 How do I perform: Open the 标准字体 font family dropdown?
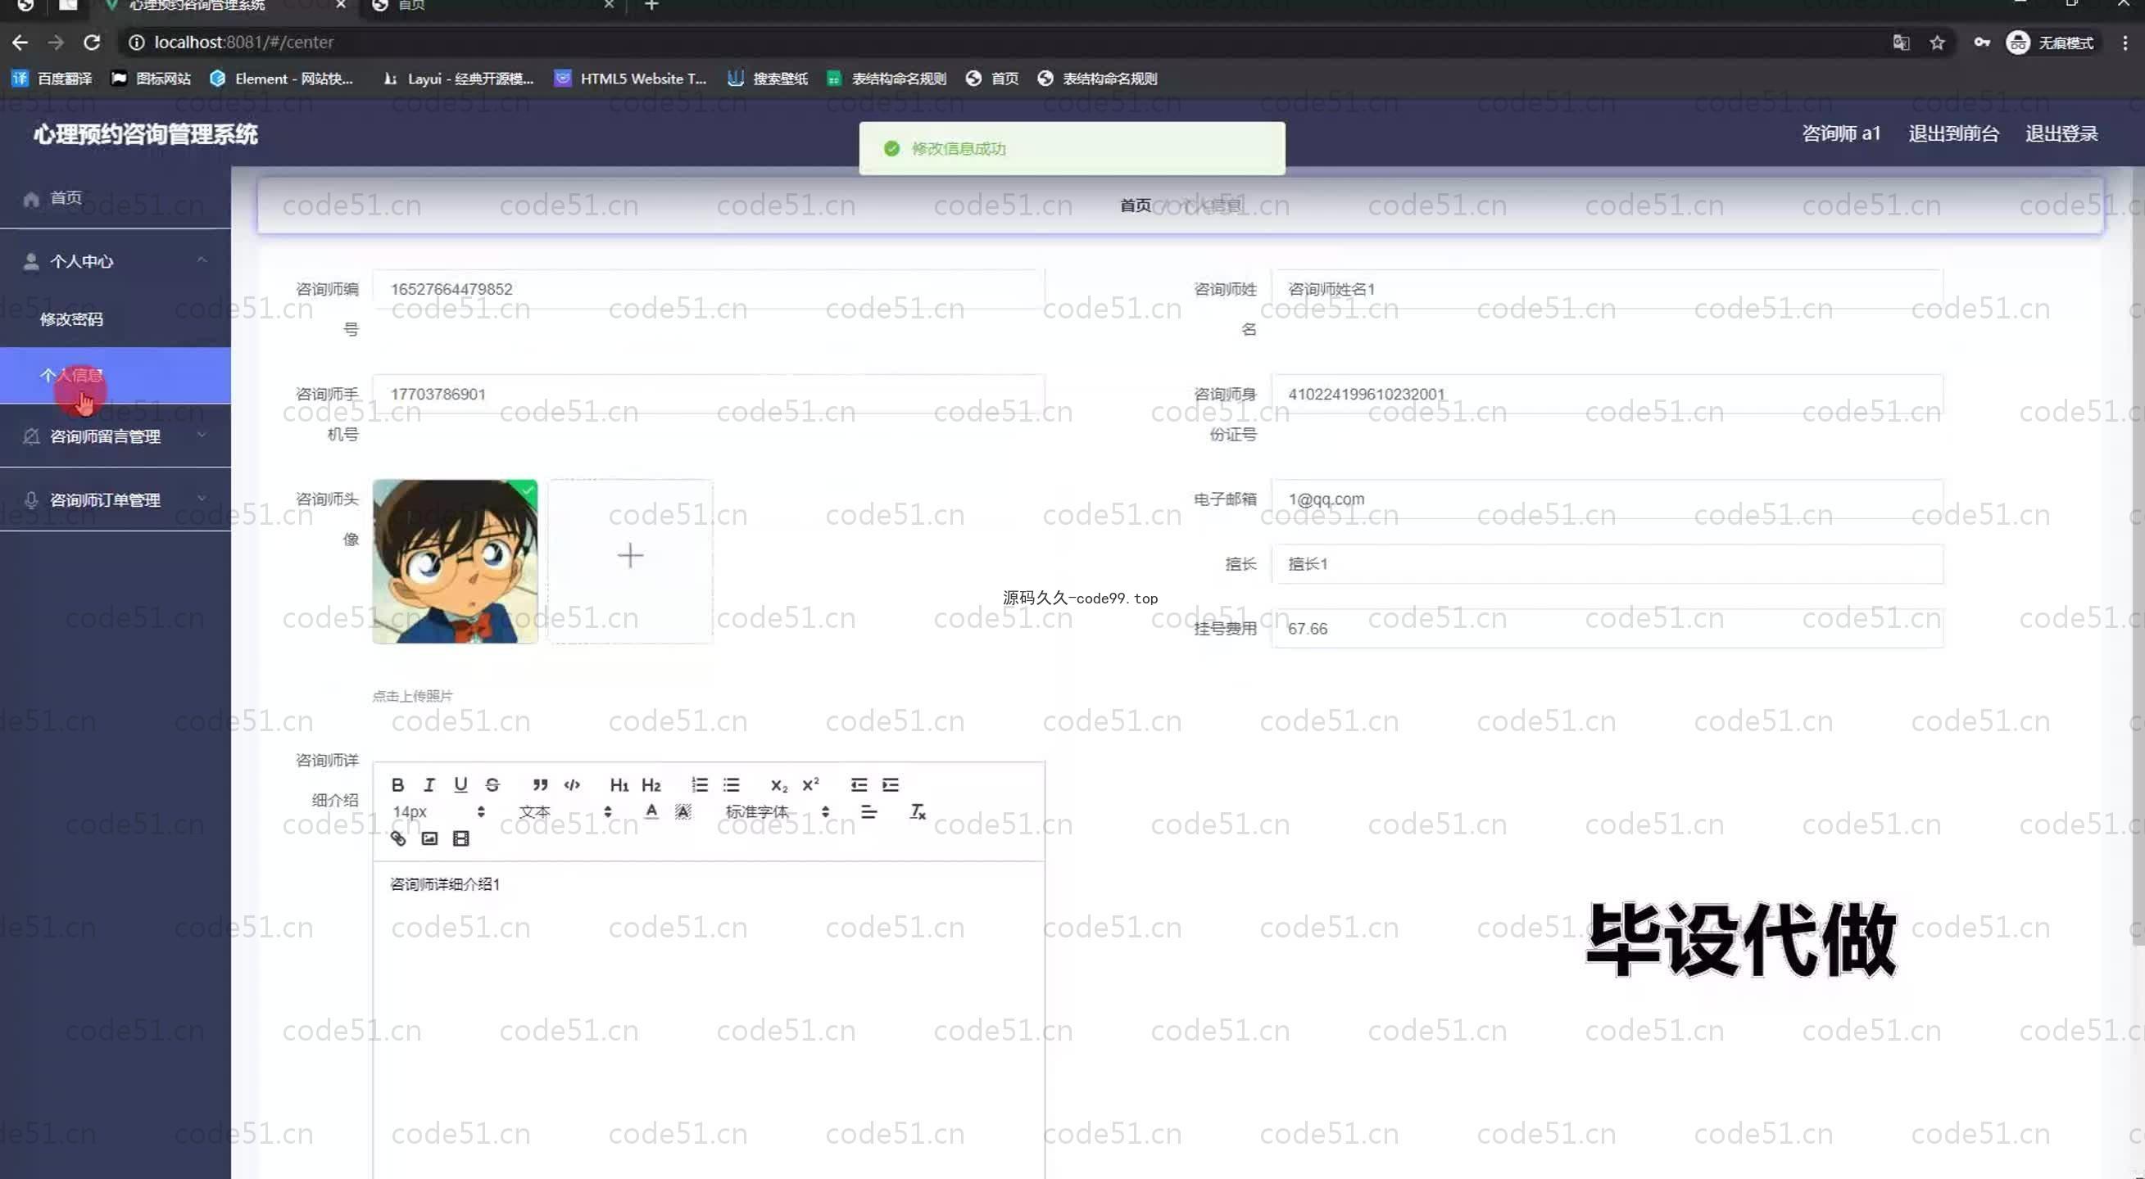tap(778, 811)
